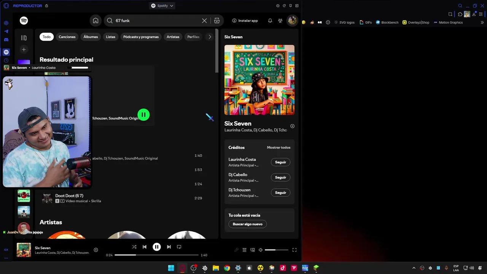487x274 pixels.
Task: Pause using the green button on top result
Action: pyautogui.click(x=143, y=115)
